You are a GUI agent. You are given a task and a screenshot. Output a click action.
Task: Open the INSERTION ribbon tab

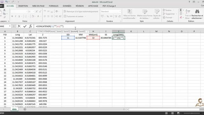tap(23, 6)
